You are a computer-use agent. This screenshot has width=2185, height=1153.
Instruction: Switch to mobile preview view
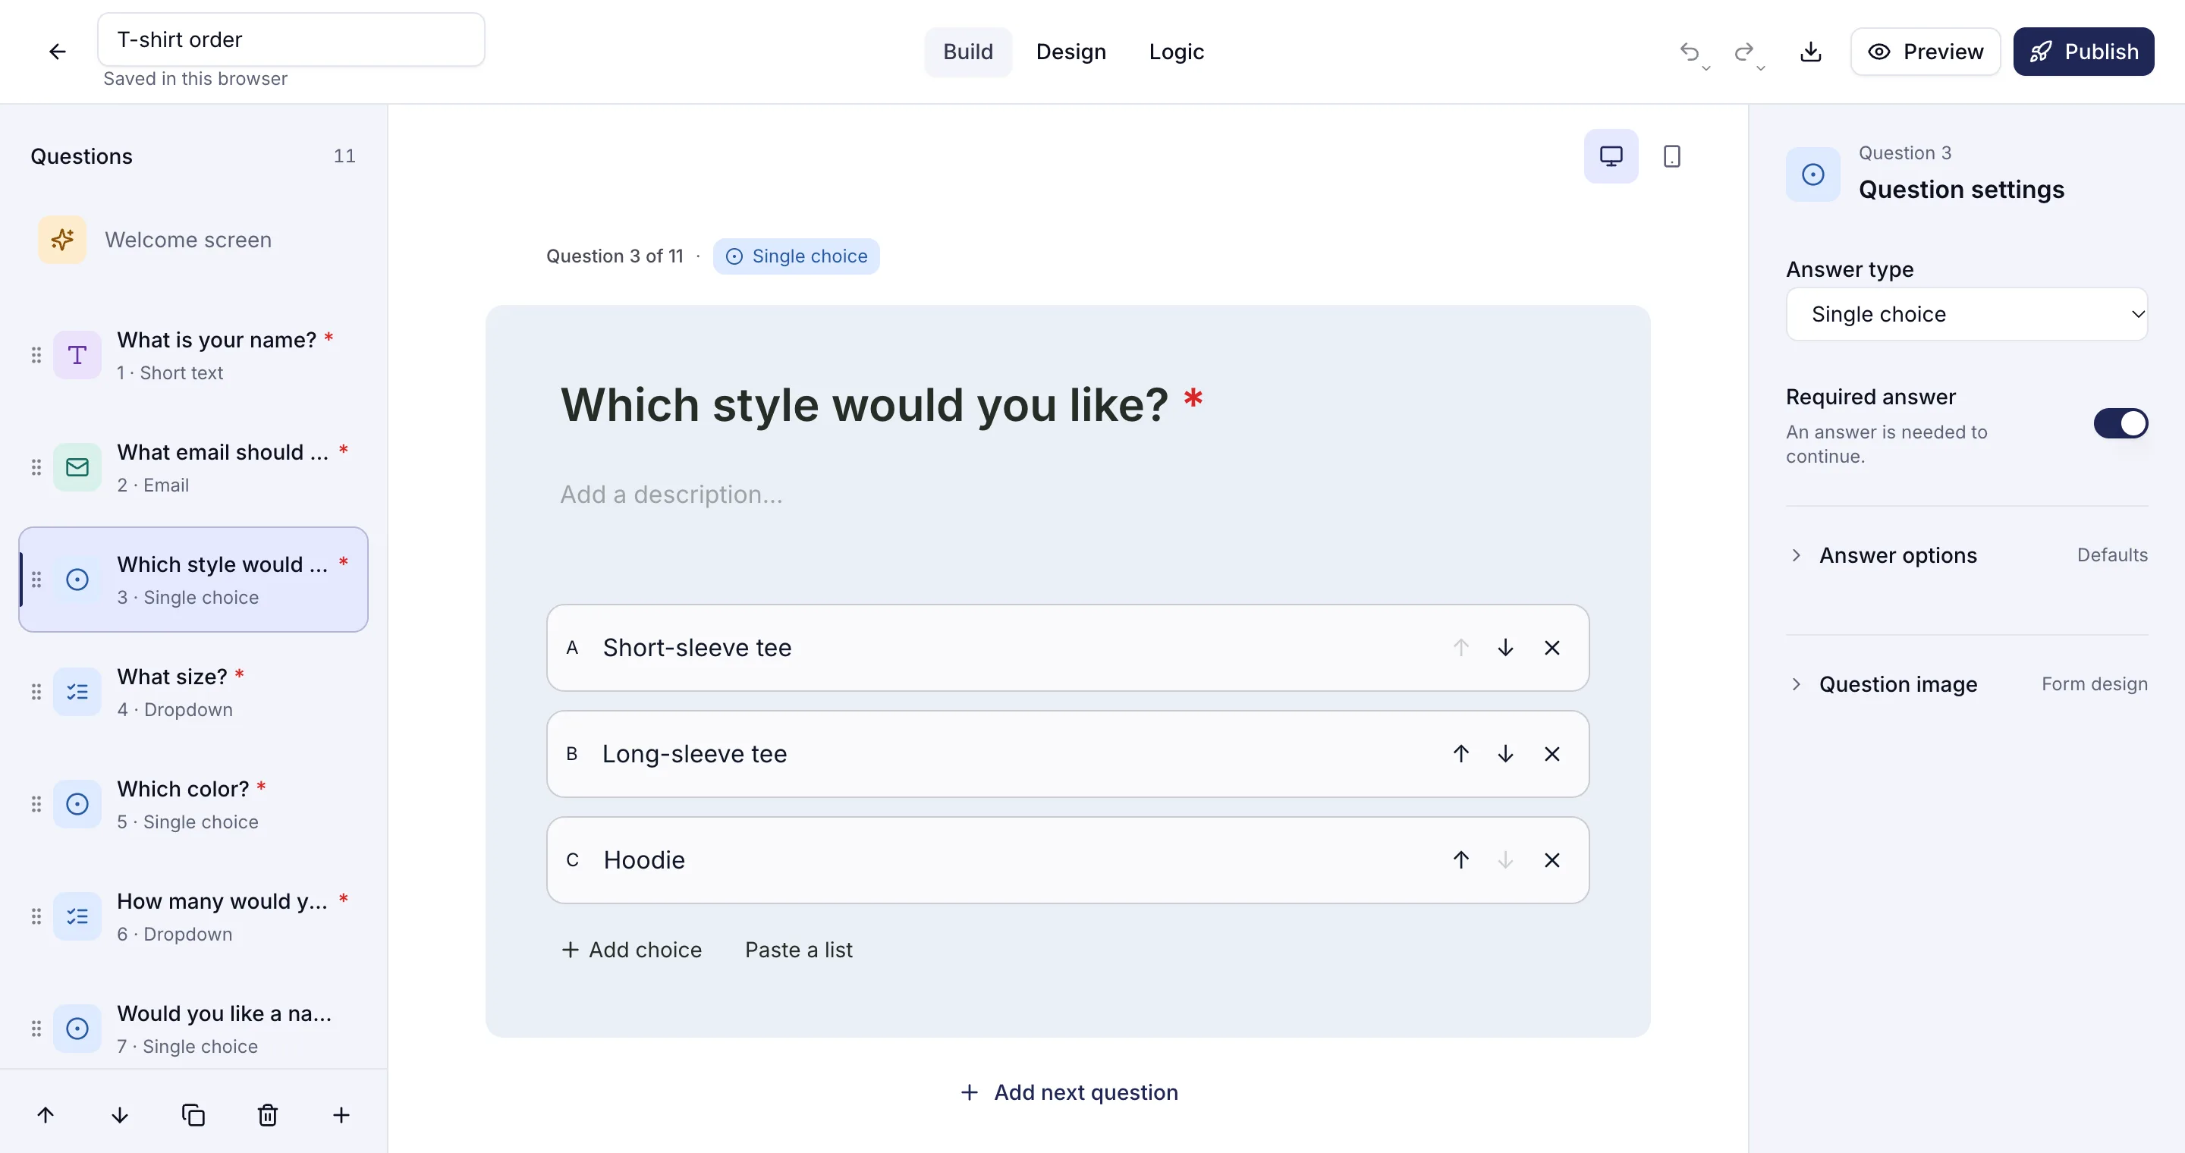pyautogui.click(x=1671, y=156)
